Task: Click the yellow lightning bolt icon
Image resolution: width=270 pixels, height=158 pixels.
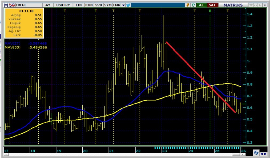Action: pos(188,5)
